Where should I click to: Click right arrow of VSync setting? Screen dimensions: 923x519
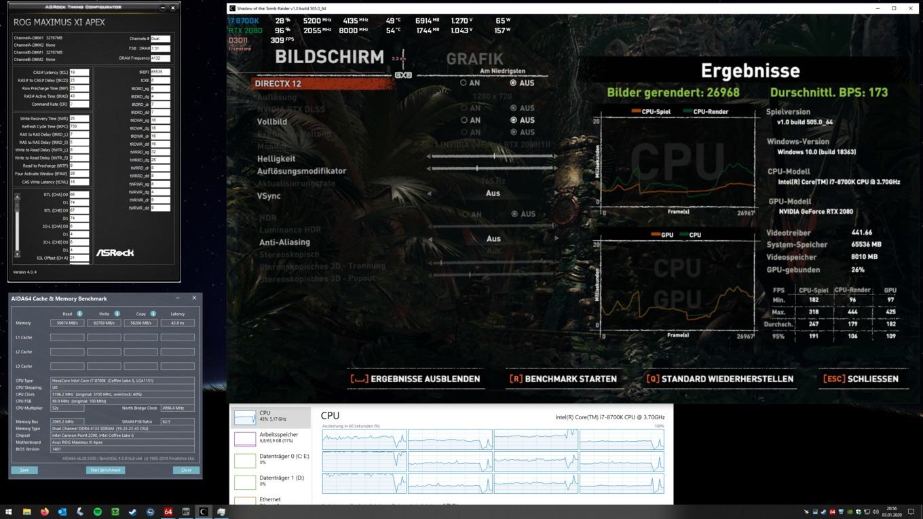[x=556, y=193]
